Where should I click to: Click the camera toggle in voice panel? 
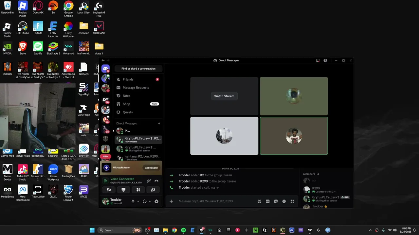[109, 190]
